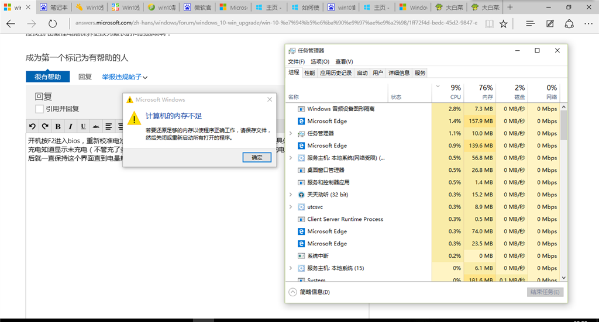The height and width of the screenshot is (322, 599).
Task: Switch to Task Manager 性能 tab
Action: pos(309,73)
